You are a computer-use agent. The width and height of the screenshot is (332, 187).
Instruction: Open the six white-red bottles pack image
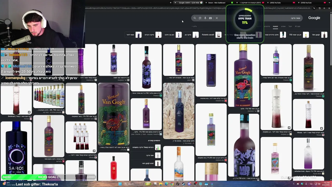81,137
